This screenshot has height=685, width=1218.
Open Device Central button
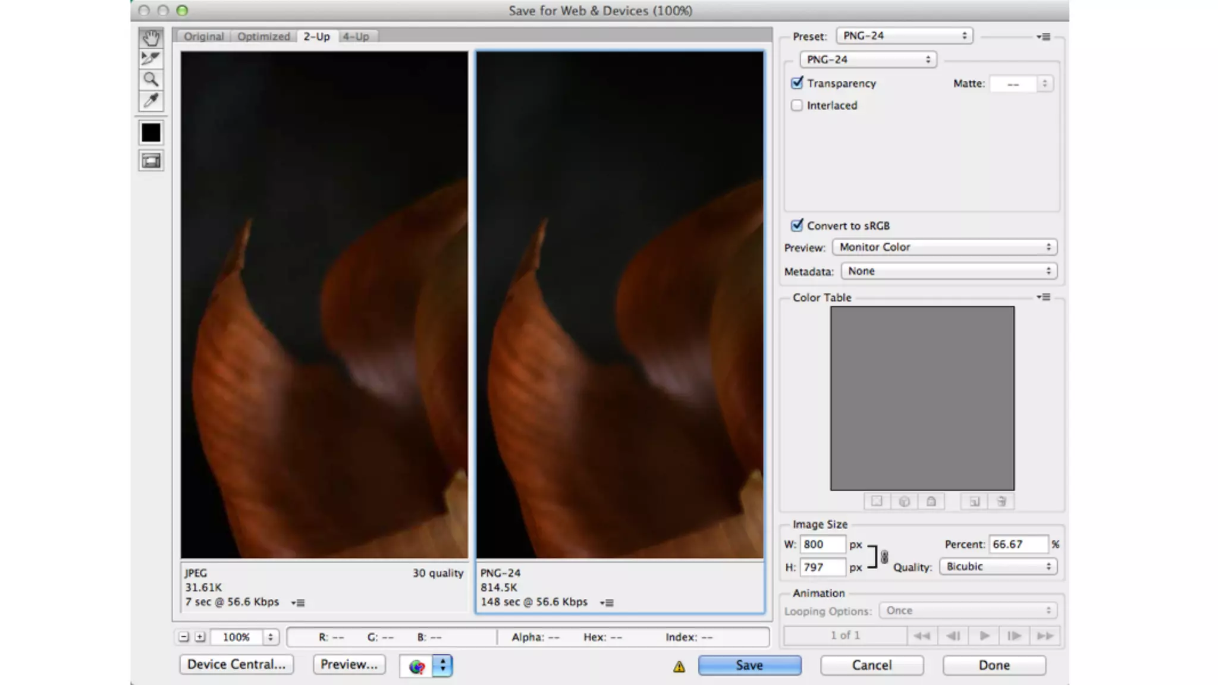(x=236, y=664)
